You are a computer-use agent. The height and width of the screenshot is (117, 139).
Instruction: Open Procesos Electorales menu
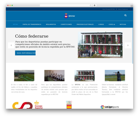[x=85, y=24]
